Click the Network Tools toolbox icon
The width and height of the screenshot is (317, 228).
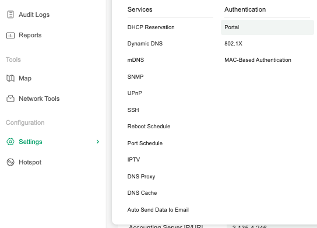coord(10,99)
